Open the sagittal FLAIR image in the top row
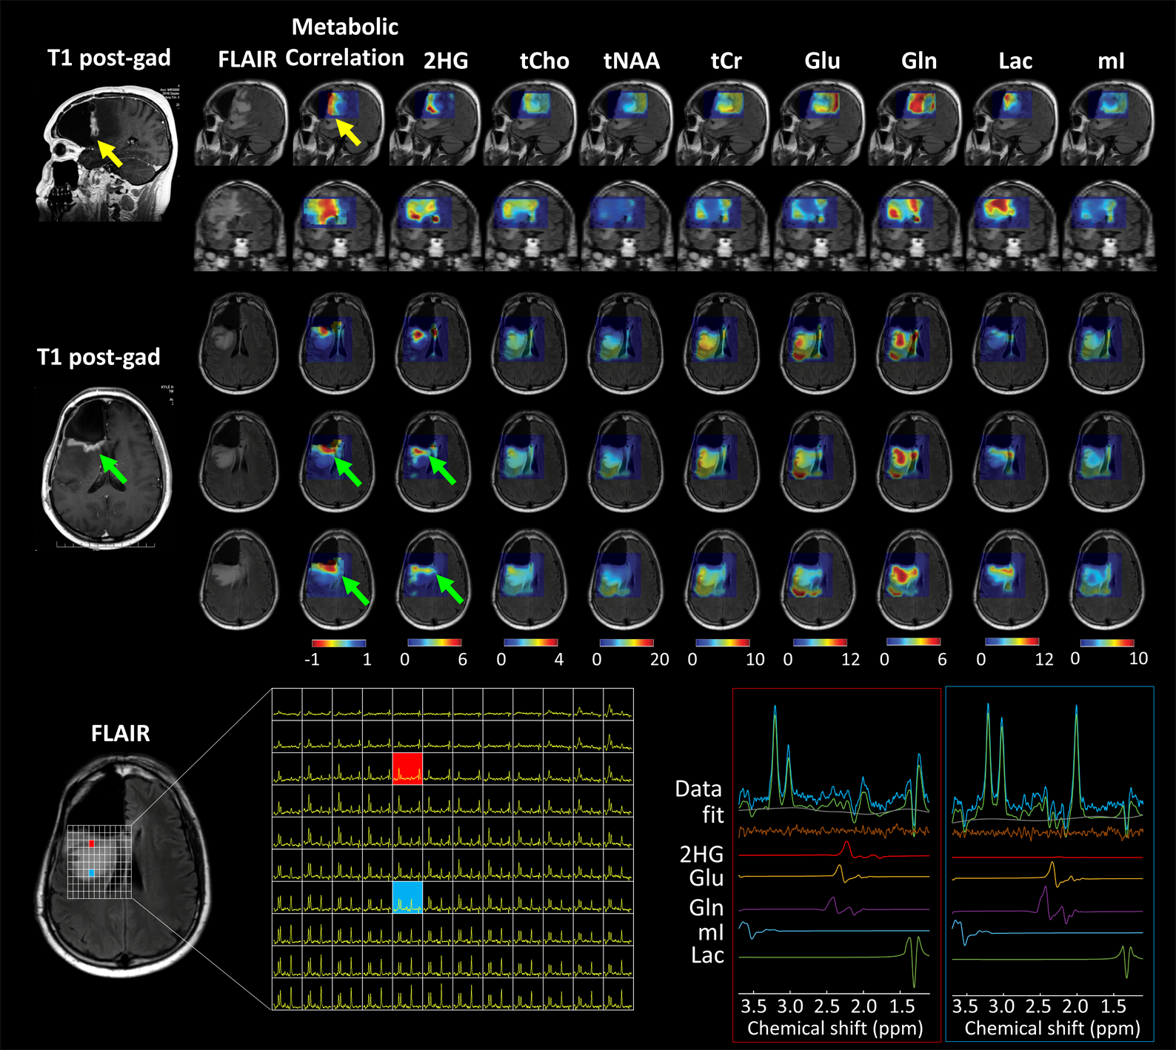 [x=241, y=123]
